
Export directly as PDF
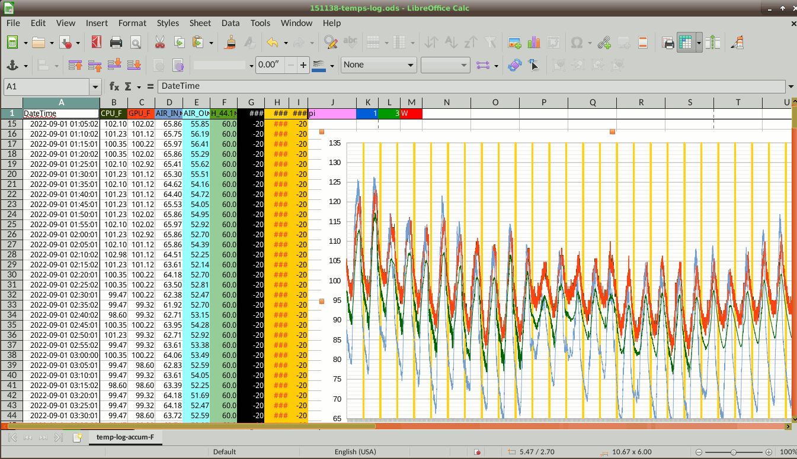coord(97,43)
